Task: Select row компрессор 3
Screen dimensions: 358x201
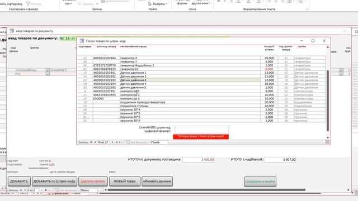Action: point(201,99)
